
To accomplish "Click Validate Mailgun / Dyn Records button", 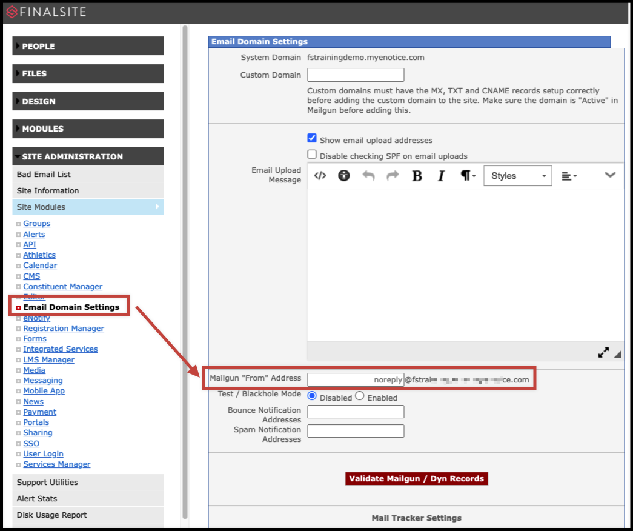I will click(x=417, y=478).
